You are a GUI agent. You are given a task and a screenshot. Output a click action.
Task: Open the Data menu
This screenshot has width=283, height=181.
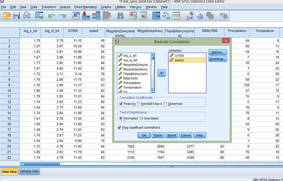coord(34,7)
